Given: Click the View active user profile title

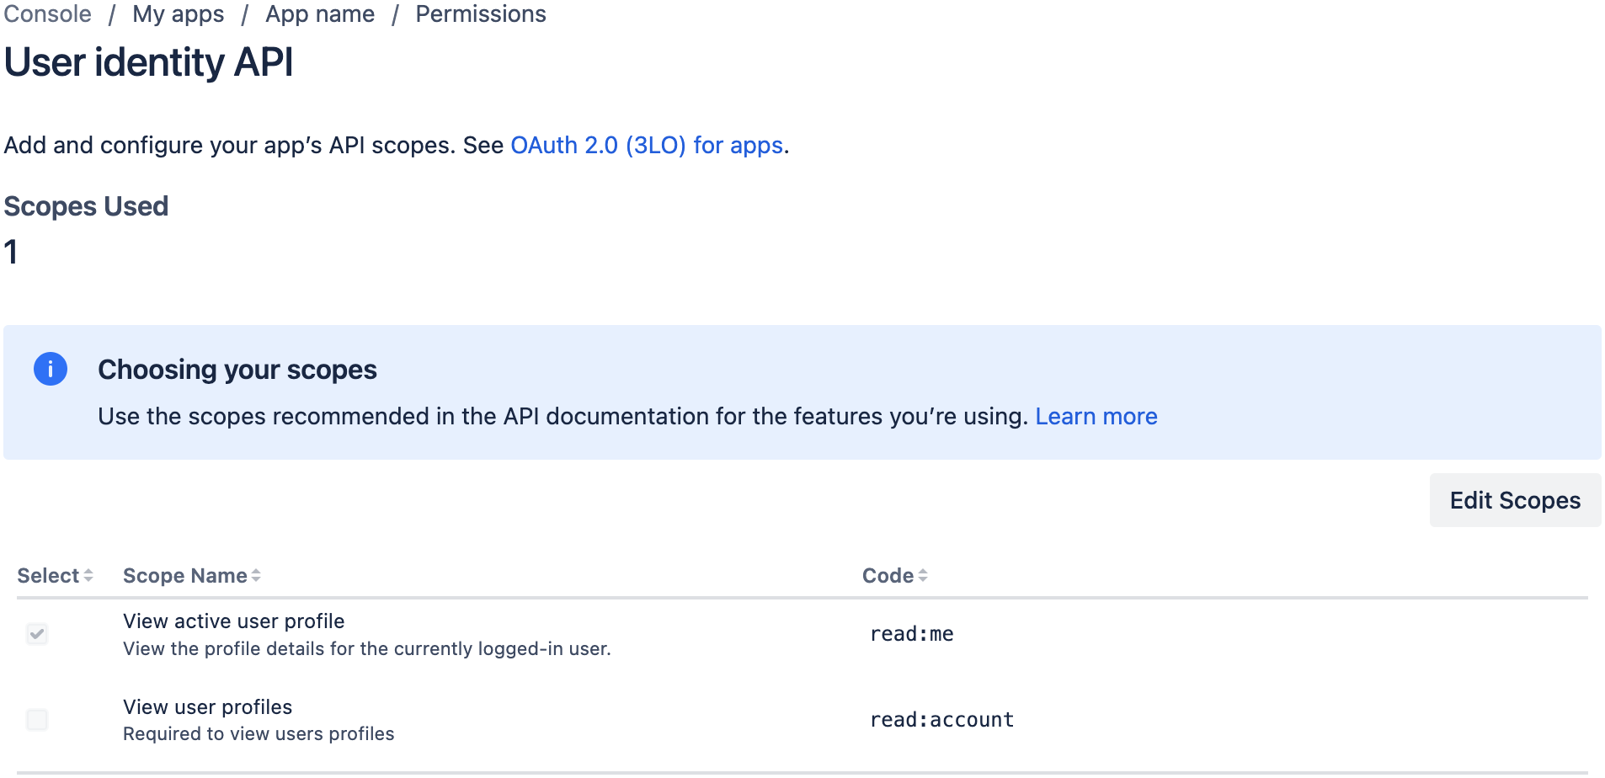Looking at the screenshot, I should click(234, 621).
